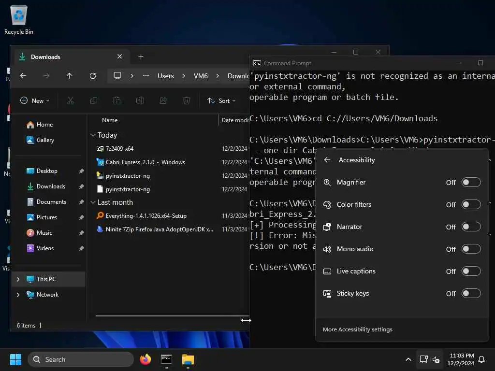495x371 pixels.
Task: Click the PC monitor icon in address bar
Action: (x=117, y=76)
